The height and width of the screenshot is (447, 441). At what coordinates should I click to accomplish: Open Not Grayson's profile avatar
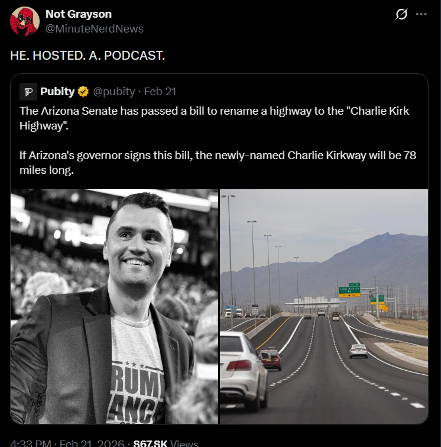tap(25, 21)
